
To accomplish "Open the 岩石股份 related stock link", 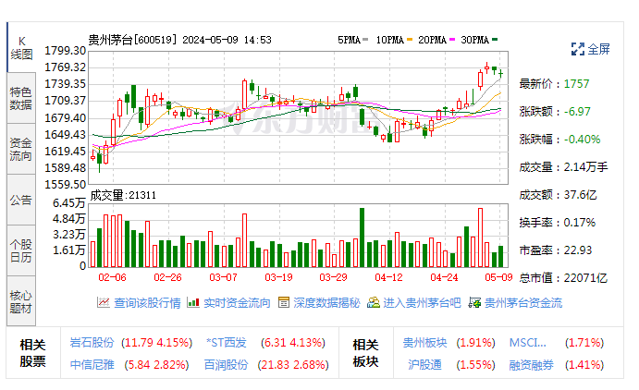I will coord(92,342).
